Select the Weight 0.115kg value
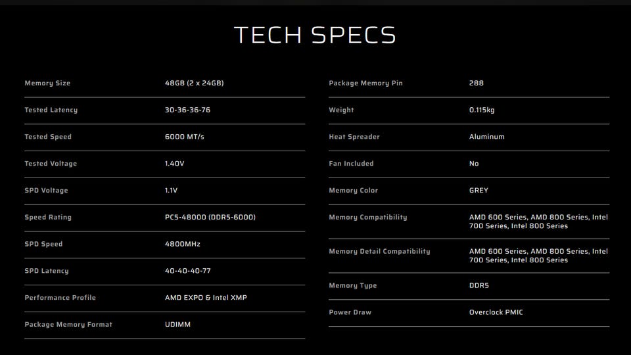 point(482,110)
